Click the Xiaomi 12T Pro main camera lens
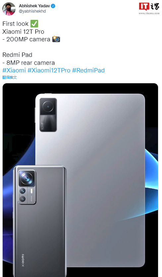Screen dimensions: 162x277 tap(27, 178)
